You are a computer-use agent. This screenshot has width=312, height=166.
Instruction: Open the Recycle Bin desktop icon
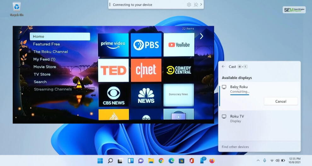click(17, 9)
